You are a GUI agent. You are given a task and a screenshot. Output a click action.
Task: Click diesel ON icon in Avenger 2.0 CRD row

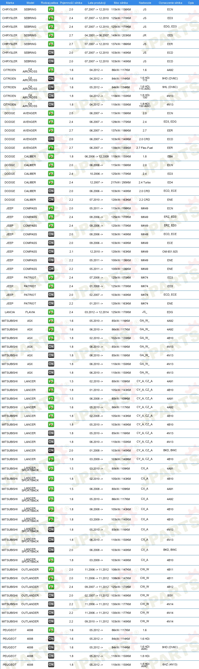point(51,139)
